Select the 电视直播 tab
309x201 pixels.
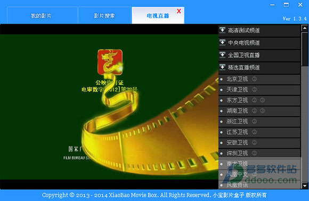point(158,15)
